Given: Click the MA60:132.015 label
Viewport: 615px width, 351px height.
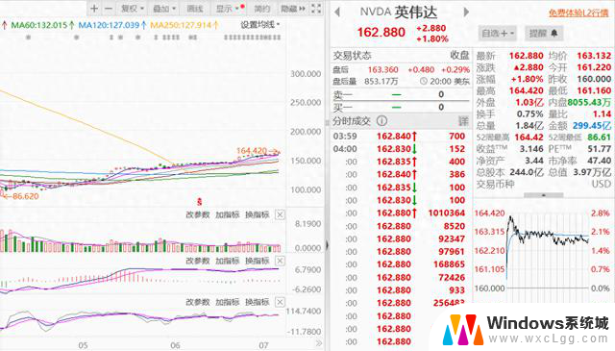Looking at the screenshot, I should [x=39, y=25].
